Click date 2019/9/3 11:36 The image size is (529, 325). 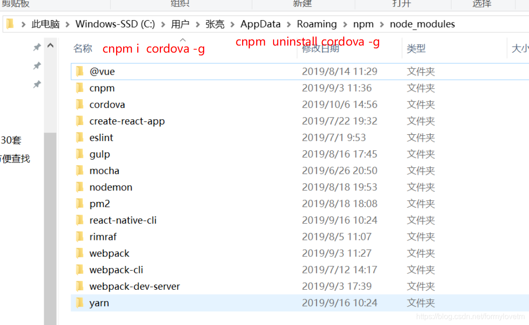(337, 88)
